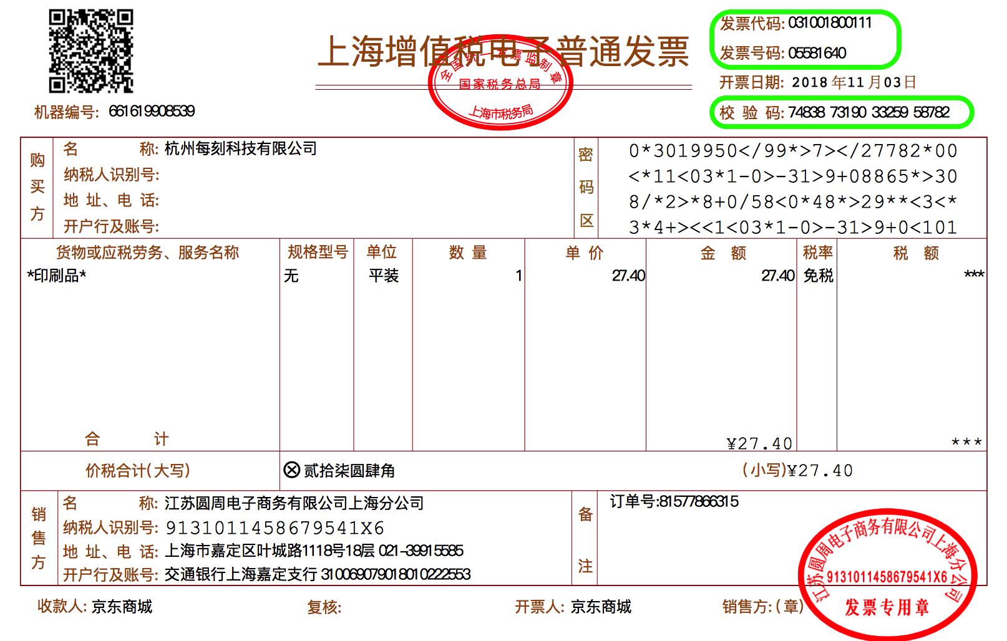The height and width of the screenshot is (641, 1007).
Task: Click the 单价 column header
Action: tap(585, 253)
